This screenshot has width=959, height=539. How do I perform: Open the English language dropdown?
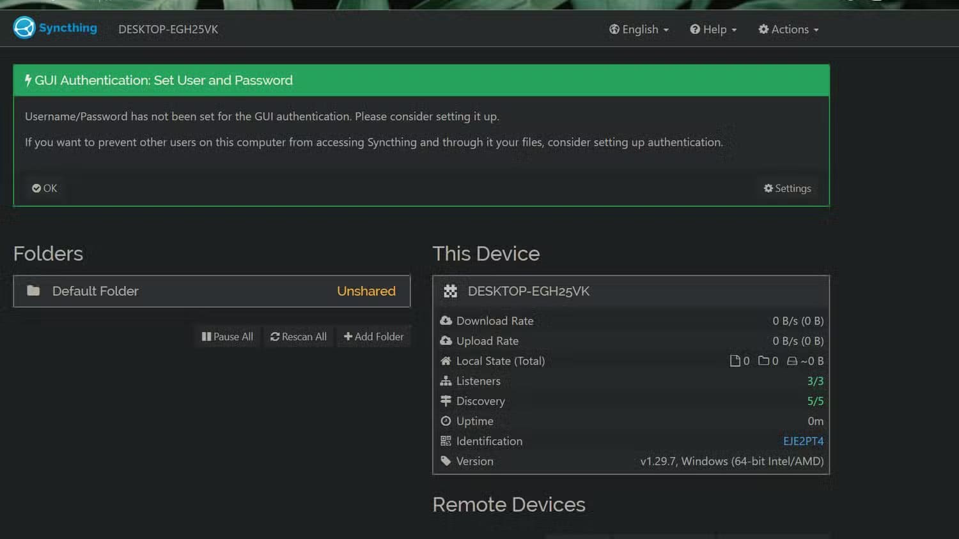639,29
